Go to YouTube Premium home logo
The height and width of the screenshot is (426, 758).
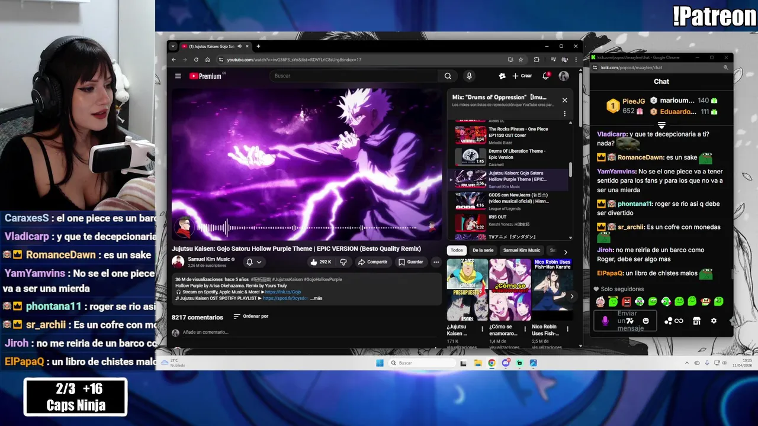click(x=205, y=76)
